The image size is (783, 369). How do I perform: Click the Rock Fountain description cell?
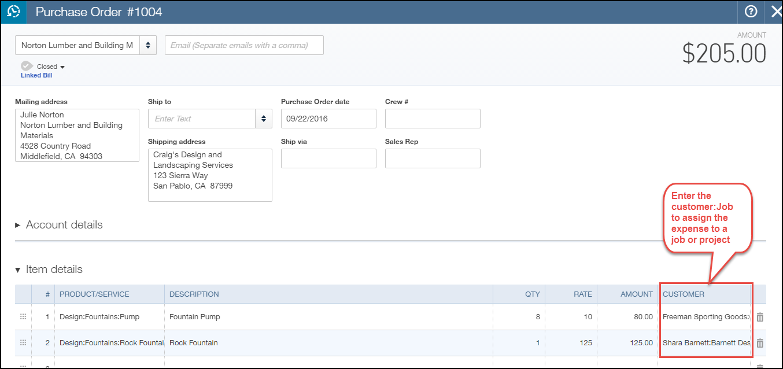(328, 343)
